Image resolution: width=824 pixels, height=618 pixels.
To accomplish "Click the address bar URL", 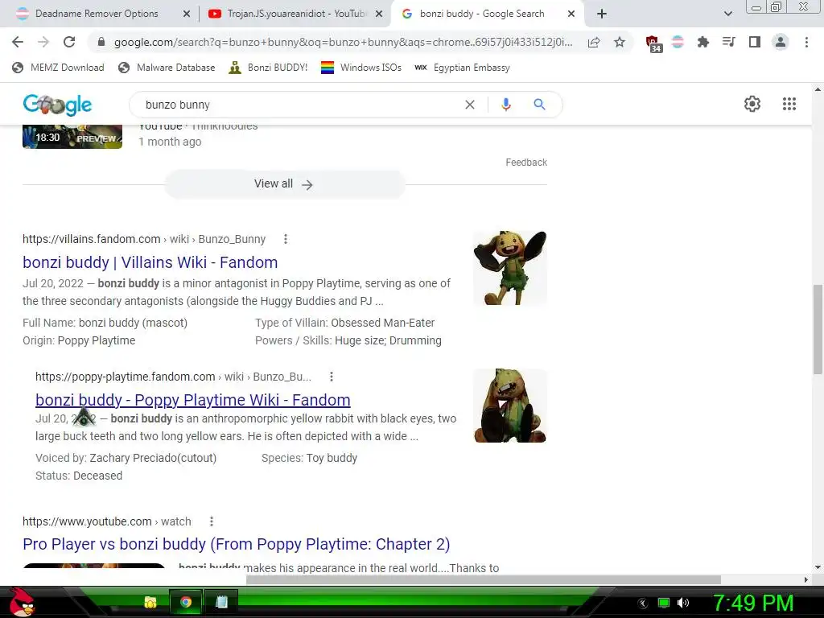I will pos(343,42).
